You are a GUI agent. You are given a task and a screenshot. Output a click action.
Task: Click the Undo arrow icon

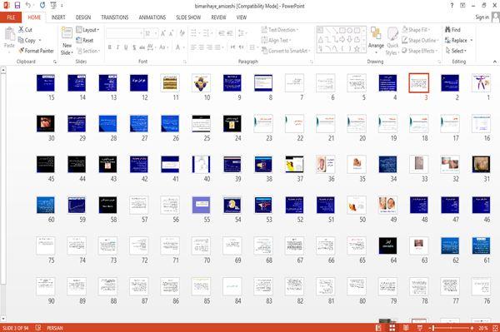point(28,5)
